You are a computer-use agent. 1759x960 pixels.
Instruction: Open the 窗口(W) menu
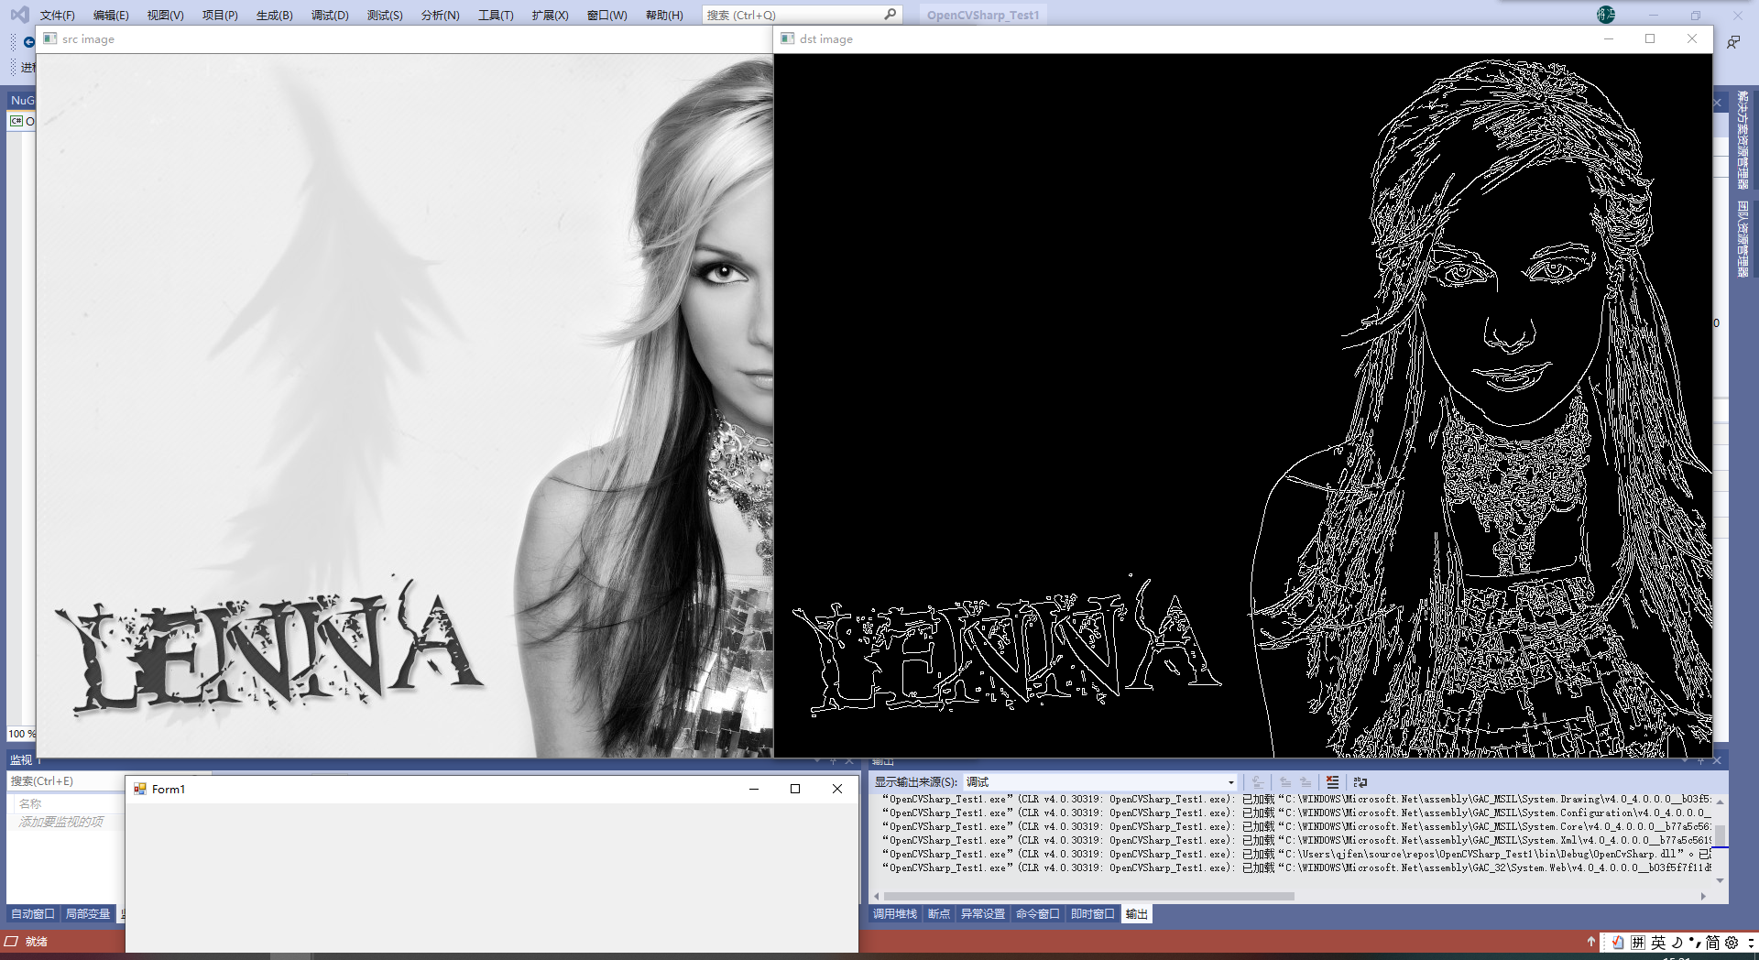coord(606,16)
